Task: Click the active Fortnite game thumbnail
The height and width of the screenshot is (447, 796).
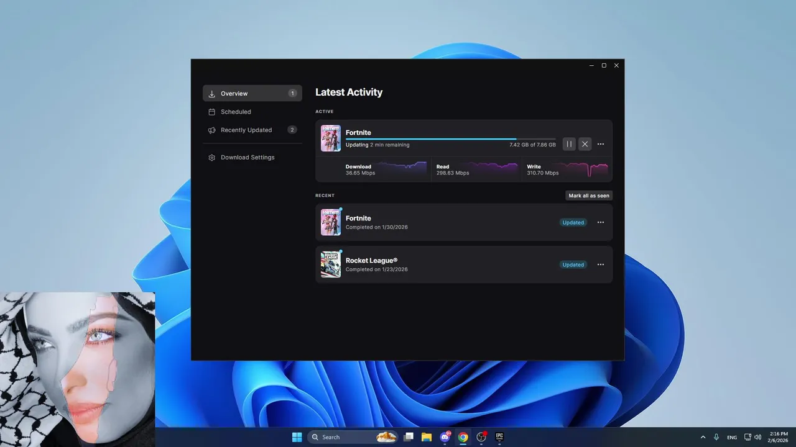Action: [331, 138]
